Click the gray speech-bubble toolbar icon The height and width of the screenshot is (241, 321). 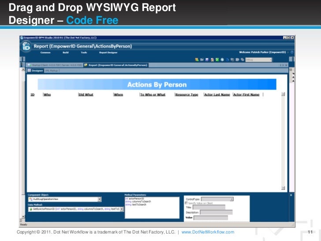tap(238, 60)
